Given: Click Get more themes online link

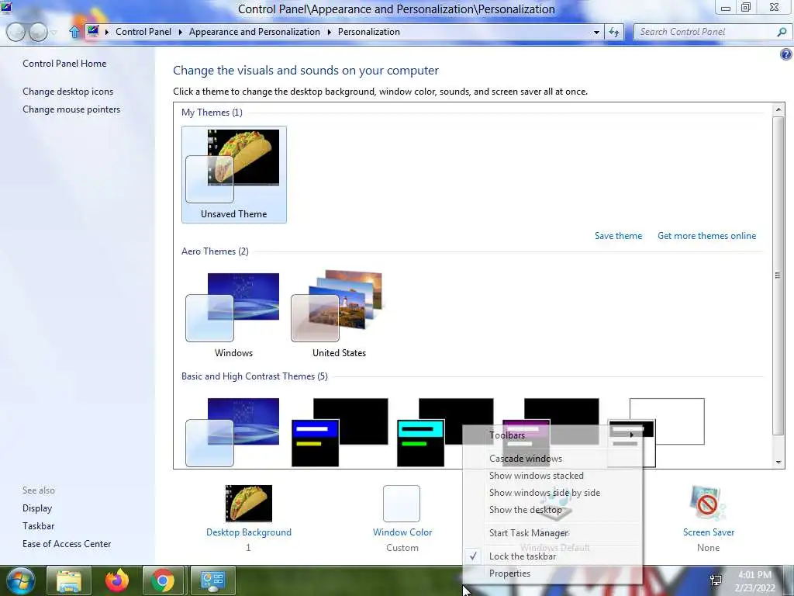Looking at the screenshot, I should tap(706, 236).
